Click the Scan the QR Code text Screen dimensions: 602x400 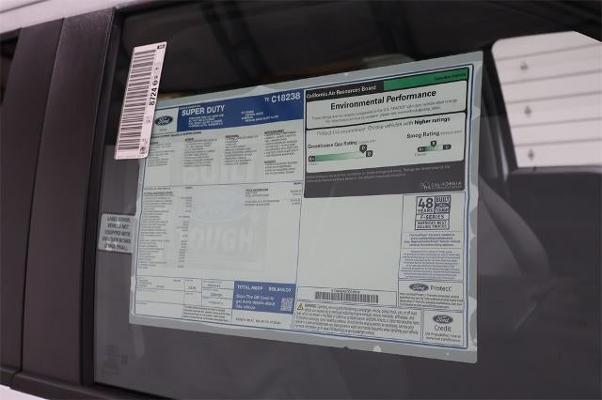click(x=255, y=304)
